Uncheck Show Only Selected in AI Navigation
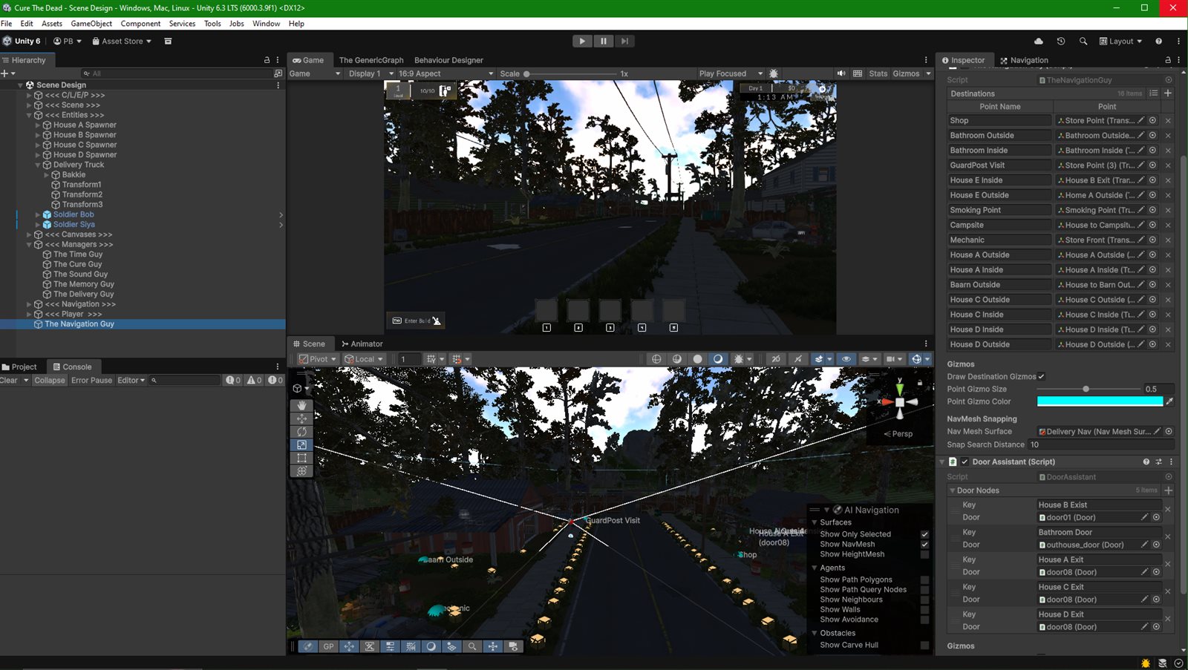The height and width of the screenshot is (670, 1188). (924, 534)
